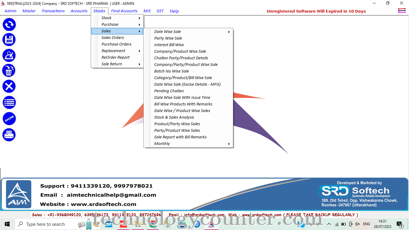Open the Final Accounts menu

click(x=124, y=11)
